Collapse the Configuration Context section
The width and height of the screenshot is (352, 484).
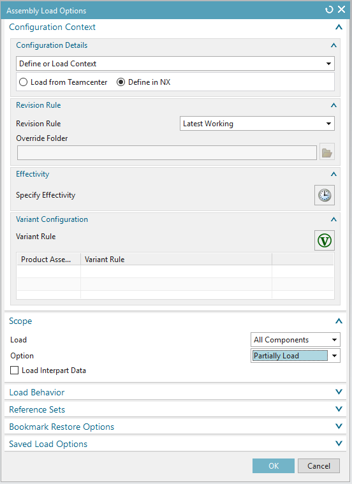(339, 27)
